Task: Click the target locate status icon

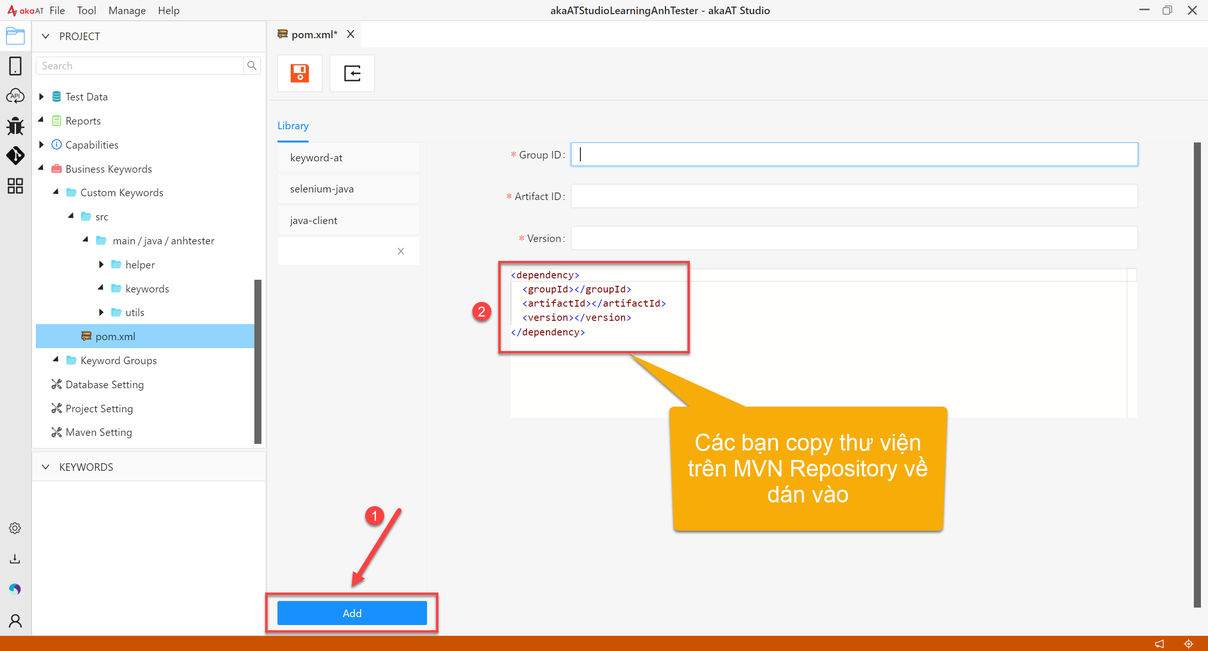Action: pos(1189,644)
